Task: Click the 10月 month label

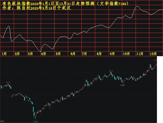Action: click(126, 54)
